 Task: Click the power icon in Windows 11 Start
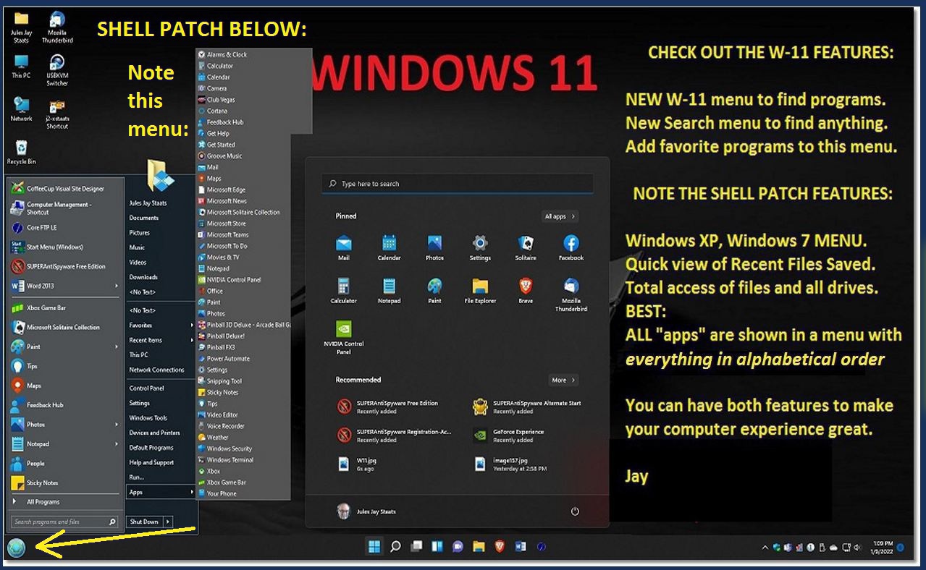coord(575,511)
